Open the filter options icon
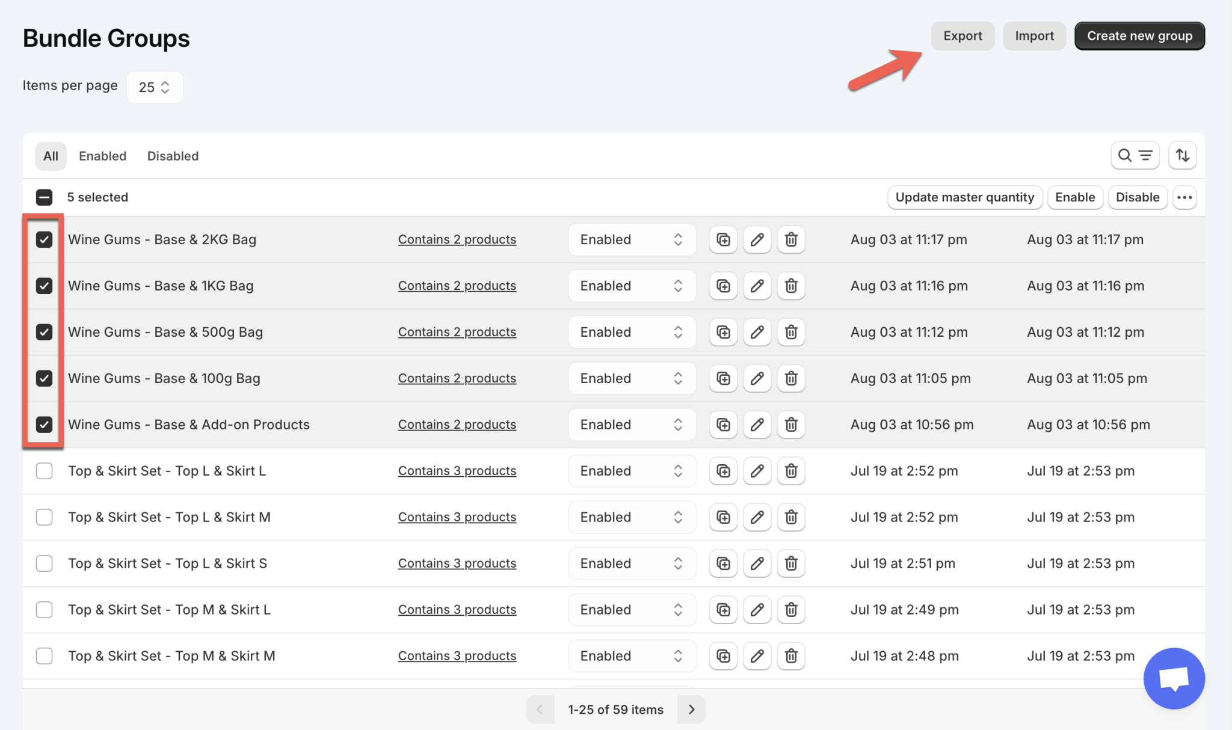The image size is (1232, 730). 1145,155
